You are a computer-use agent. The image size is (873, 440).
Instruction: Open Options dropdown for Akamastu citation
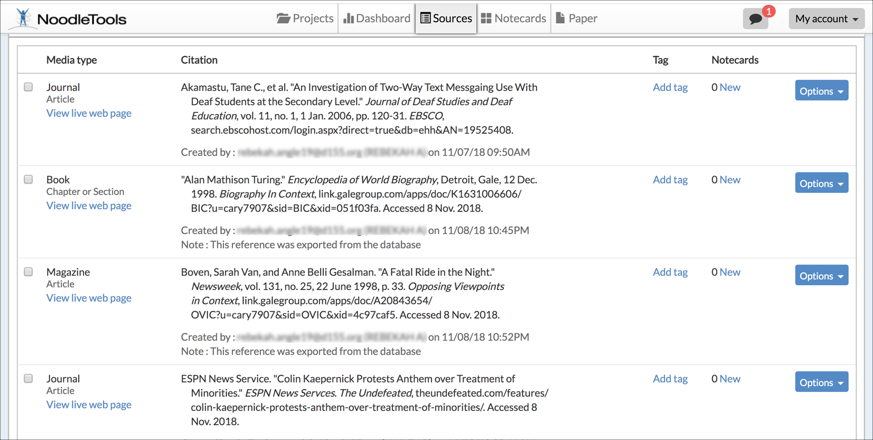click(821, 91)
